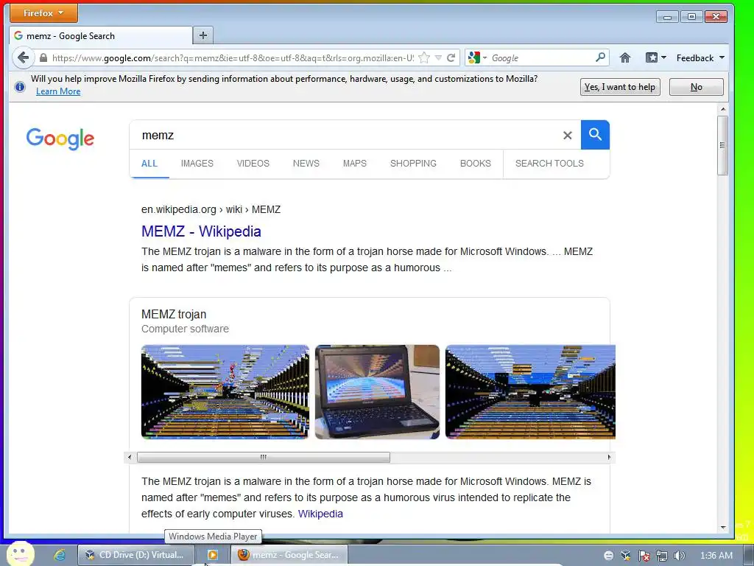Image resolution: width=754 pixels, height=566 pixels.
Task: Click in the Google query field with memz
Action: click(346, 136)
